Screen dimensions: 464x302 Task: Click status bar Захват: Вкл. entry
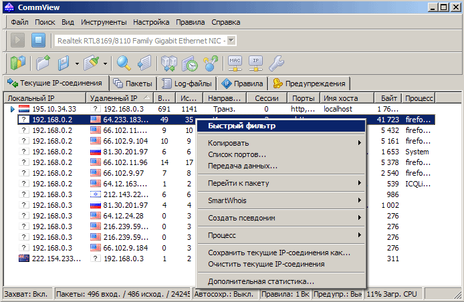[x=28, y=294]
